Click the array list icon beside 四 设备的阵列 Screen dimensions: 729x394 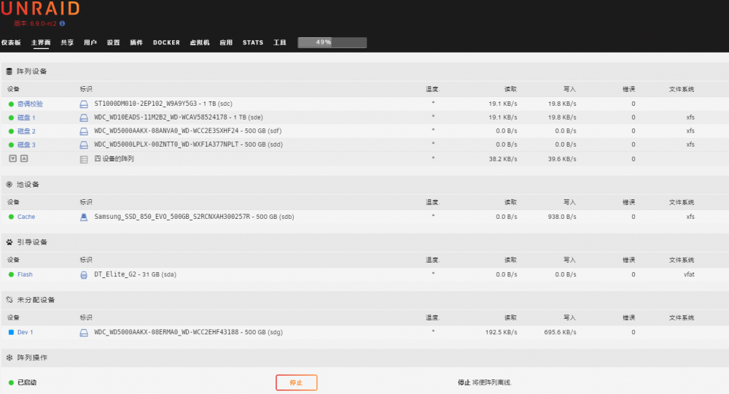click(84, 160)
